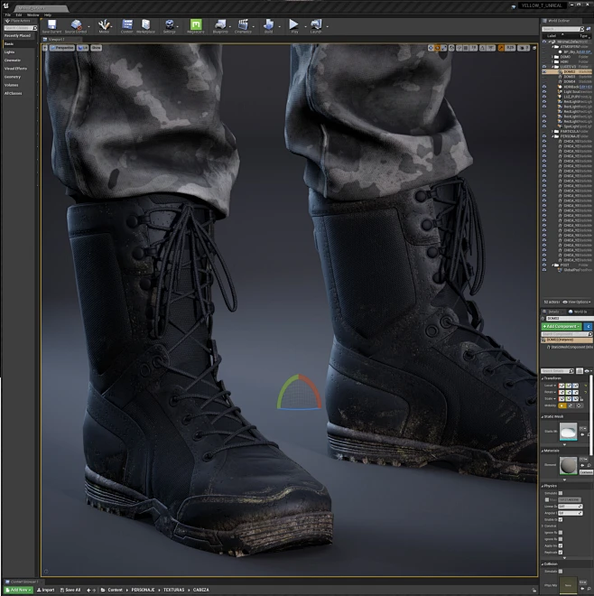Toggle visibility of Light Source actor

point(544,91)
